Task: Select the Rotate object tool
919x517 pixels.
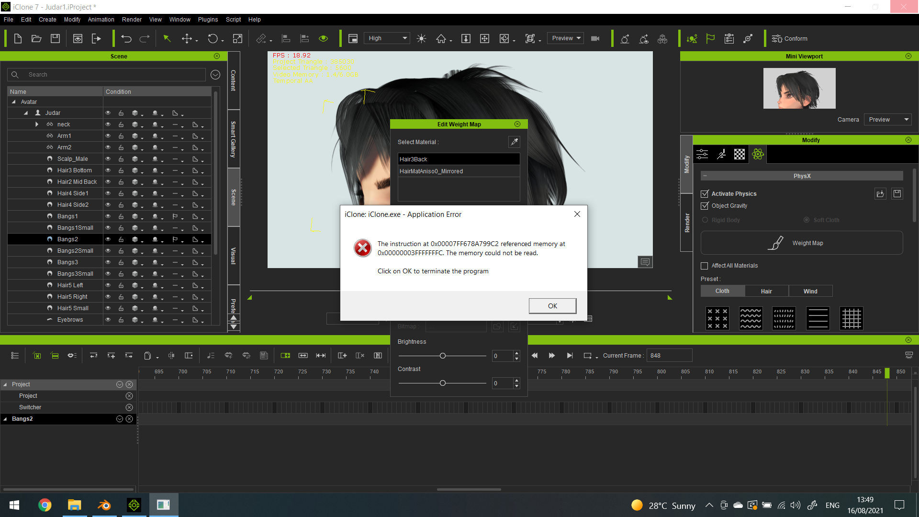Action: (213, 39)
